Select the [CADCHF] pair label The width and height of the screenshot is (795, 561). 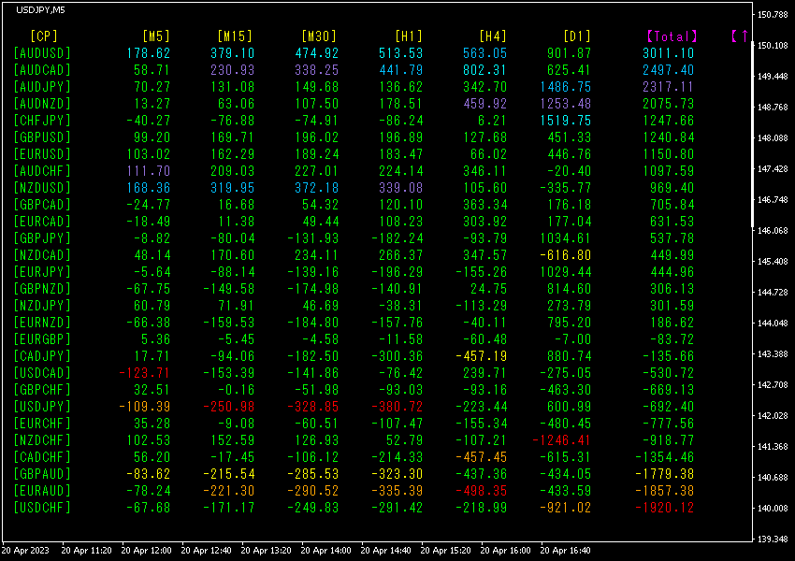(x=42, y=457)
